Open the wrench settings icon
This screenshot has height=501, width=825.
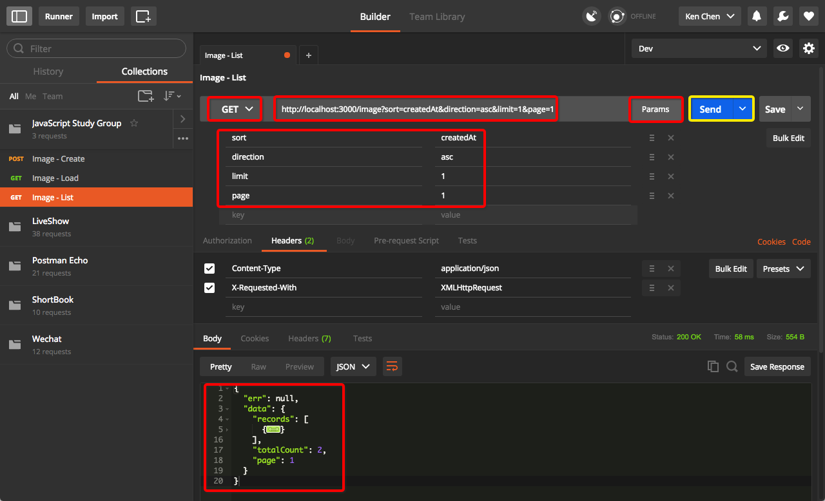(x=783, y=16)
